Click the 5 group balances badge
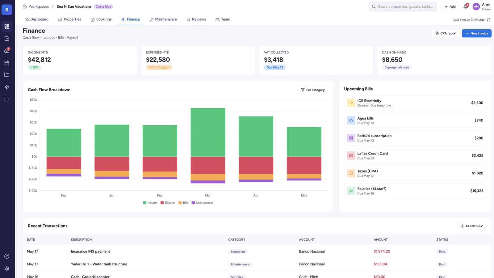Image resolution: width=494 pixels, height=278 pixels. [x=397, y=67]
